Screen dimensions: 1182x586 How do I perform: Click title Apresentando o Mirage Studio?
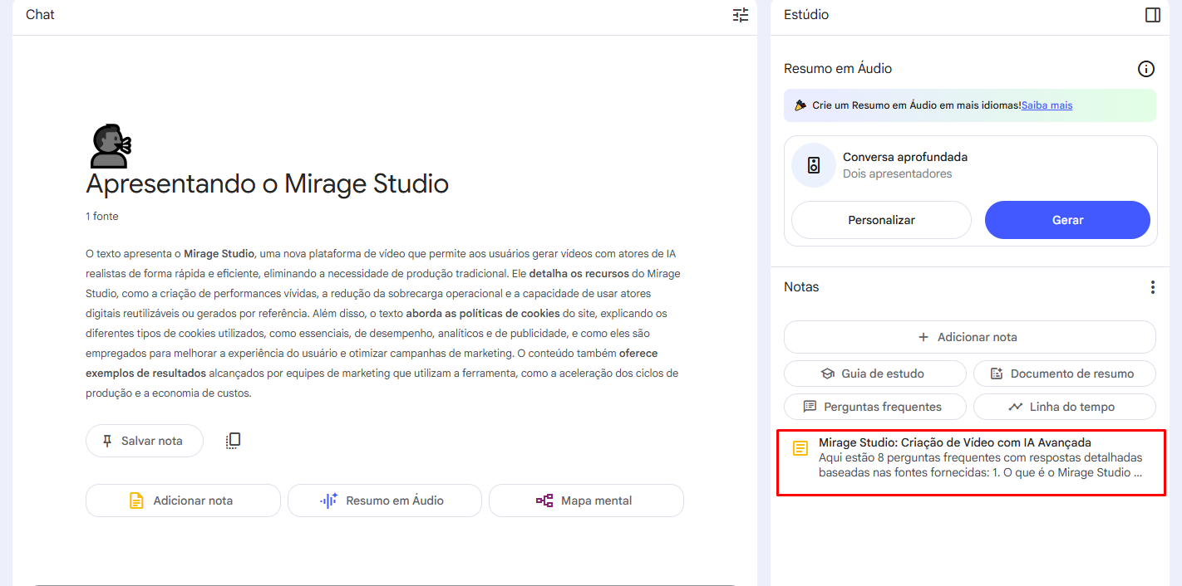tap(267, 183)
